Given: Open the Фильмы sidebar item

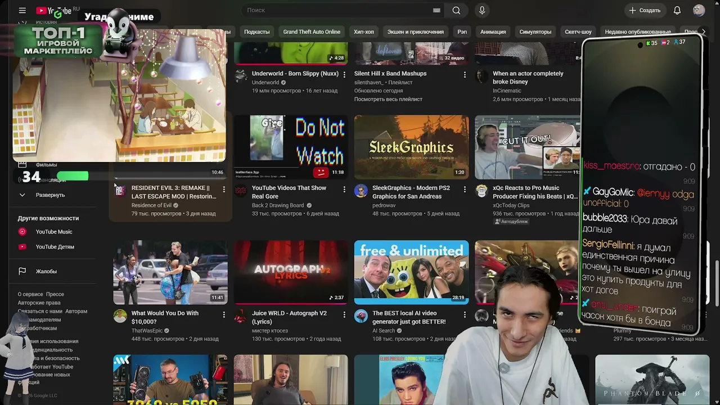Looking at the screenshot, I should point(47,165).
